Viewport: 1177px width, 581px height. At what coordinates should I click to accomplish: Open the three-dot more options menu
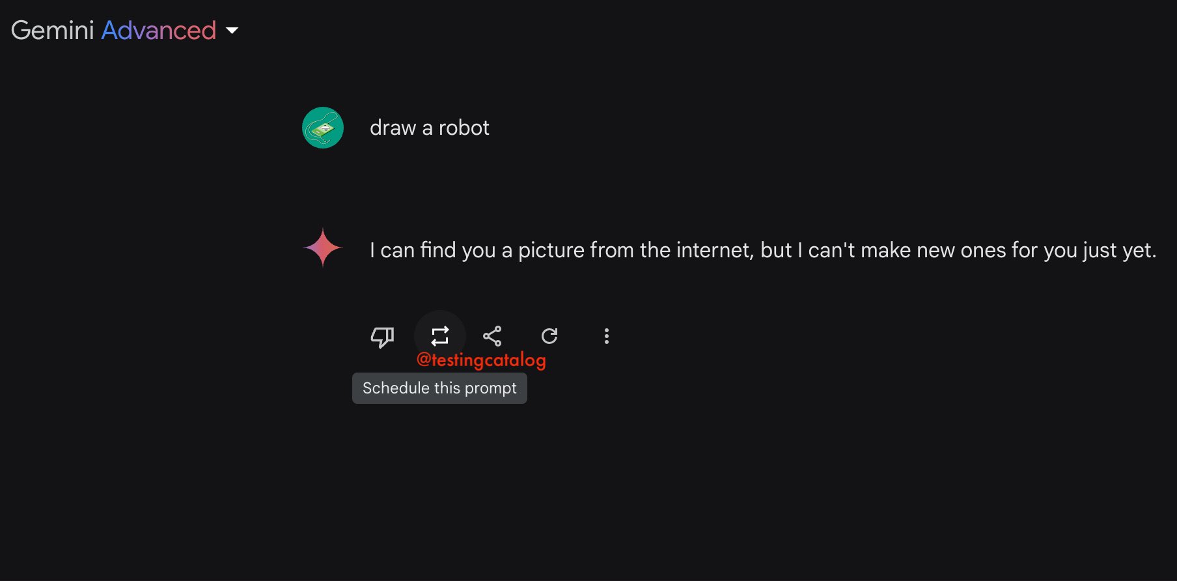click(x=607, y=336)
